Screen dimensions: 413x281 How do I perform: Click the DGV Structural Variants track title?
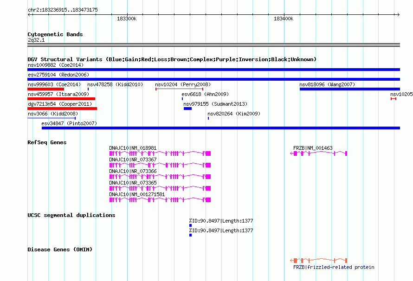pos(172,59)
